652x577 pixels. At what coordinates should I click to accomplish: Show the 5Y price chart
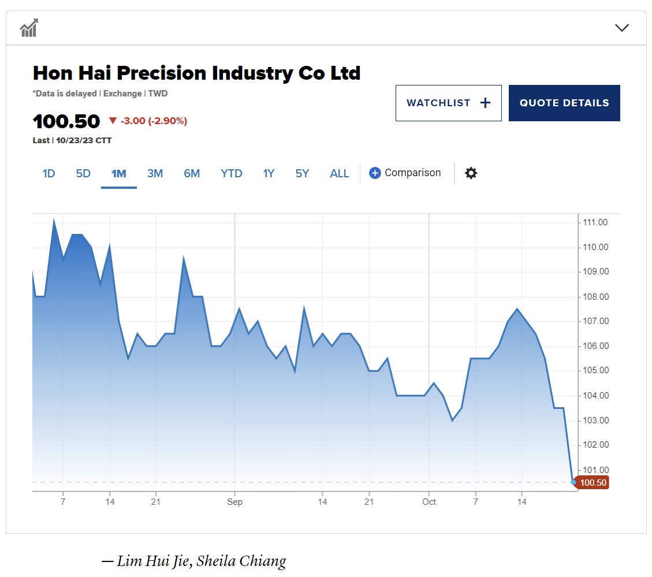(302, 173)
